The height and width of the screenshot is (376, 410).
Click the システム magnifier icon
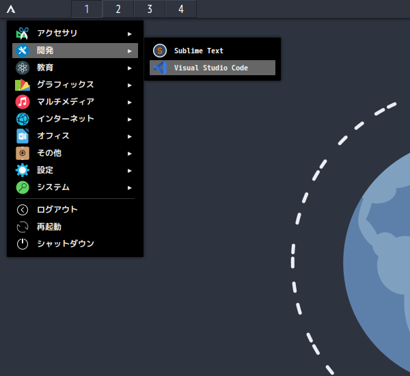[x=23, y=187]
